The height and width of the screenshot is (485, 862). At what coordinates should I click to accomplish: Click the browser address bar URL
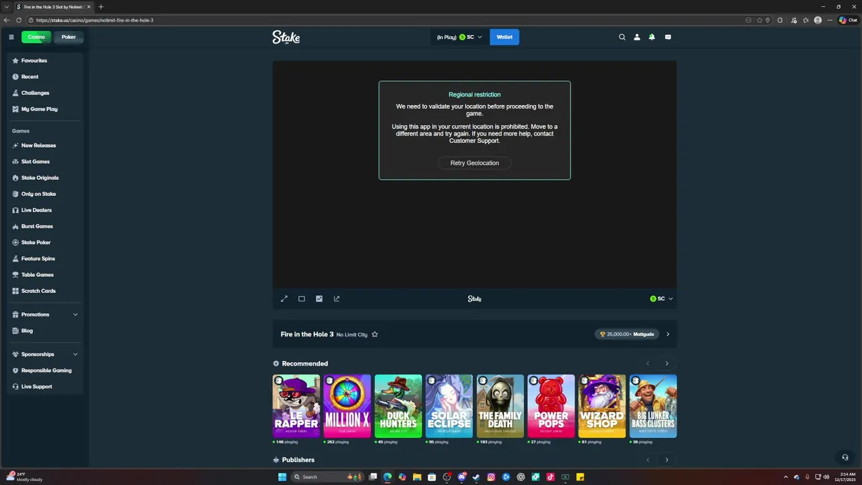pyautogui.click(x=95, y=20)
